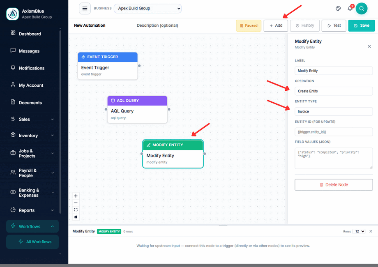Click the Jobs & Projects briefcase icon
378x267 pixels.
pyautogui.click(x=13, y=153)
